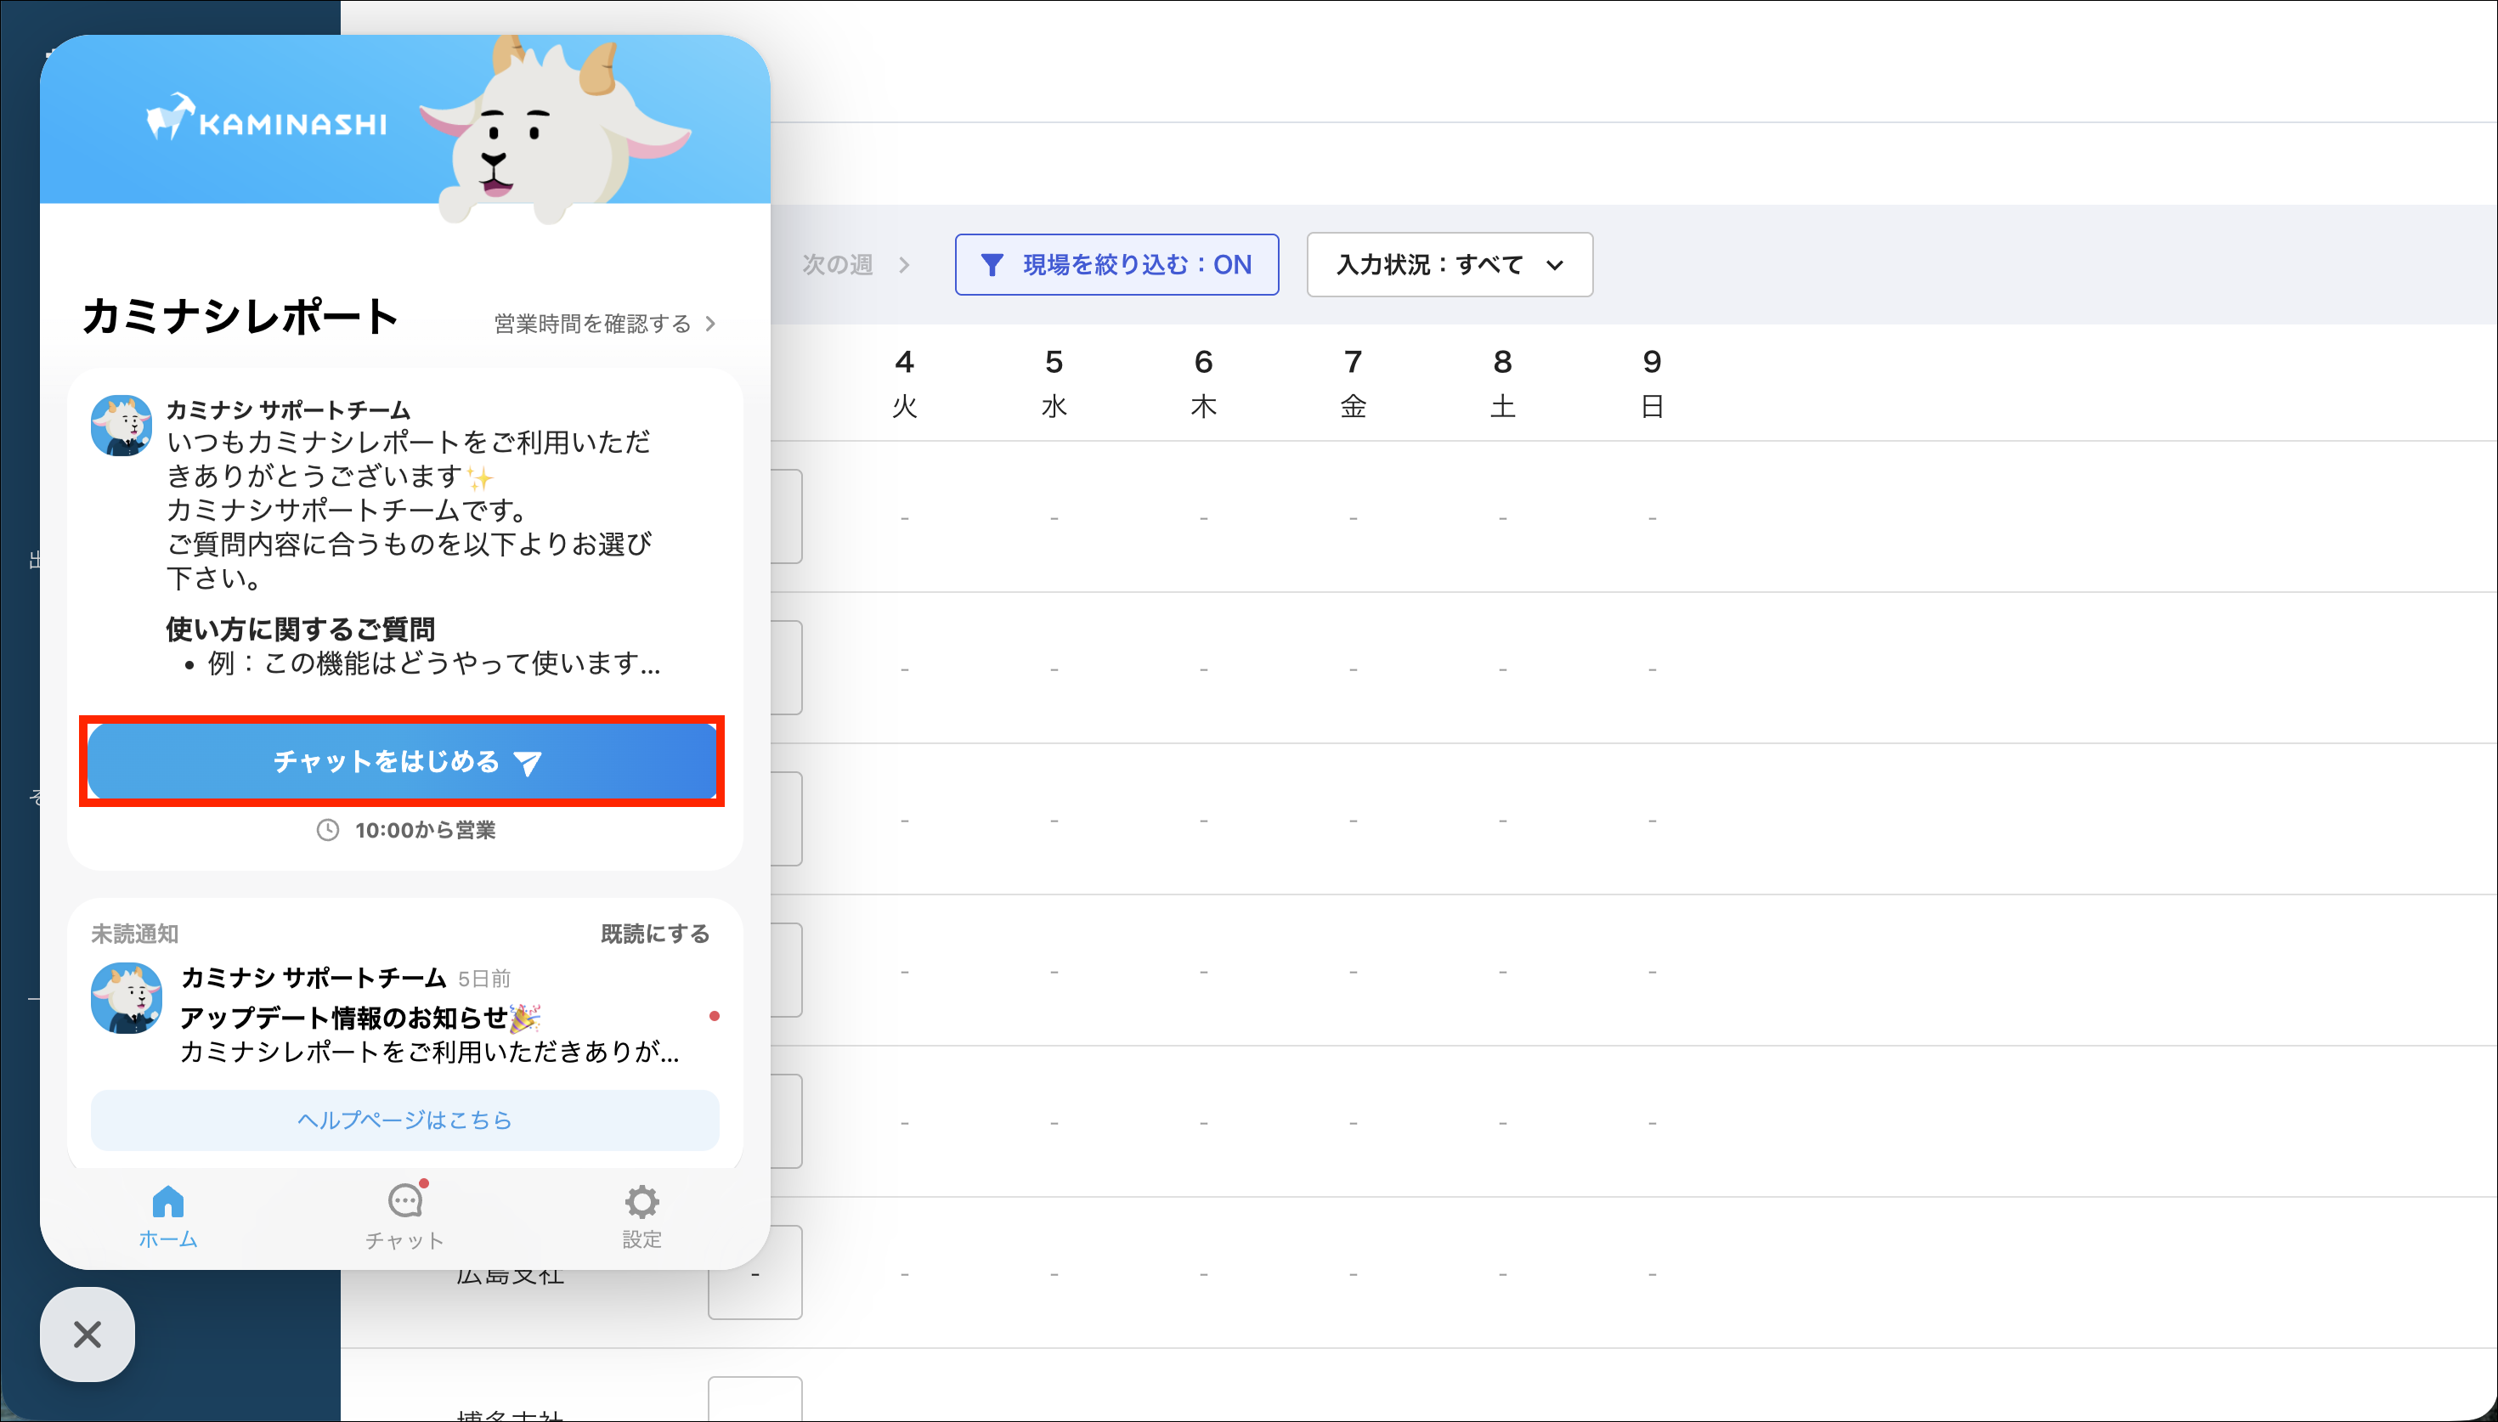Image resolution: width=2498 pixels, height=1422 pixels.
Task: Open the chat bubble icon tab
Action: (x=405, y=1200)
